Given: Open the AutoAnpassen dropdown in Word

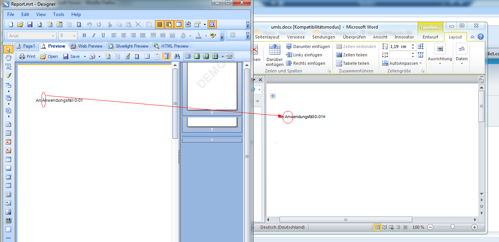Looking at the screenshot, I should coord(402,63).
